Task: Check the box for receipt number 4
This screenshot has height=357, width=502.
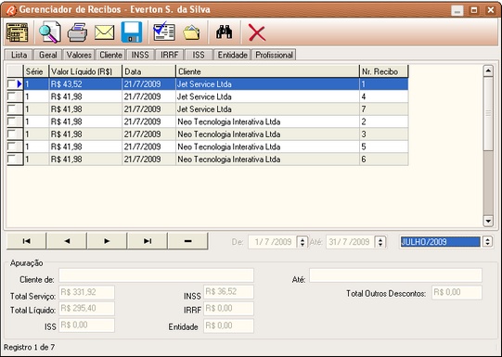Action: (x=12, y=96)
